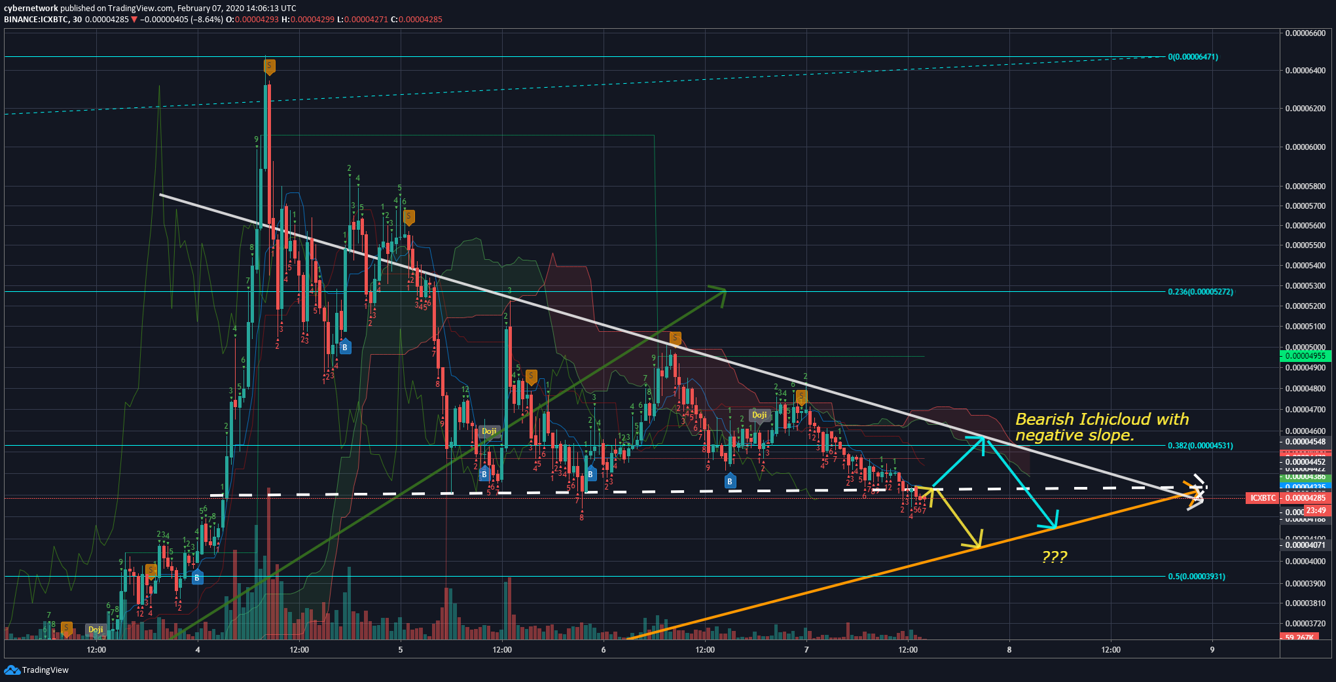Open the TradingView logo link

click(x=37, y=670)
